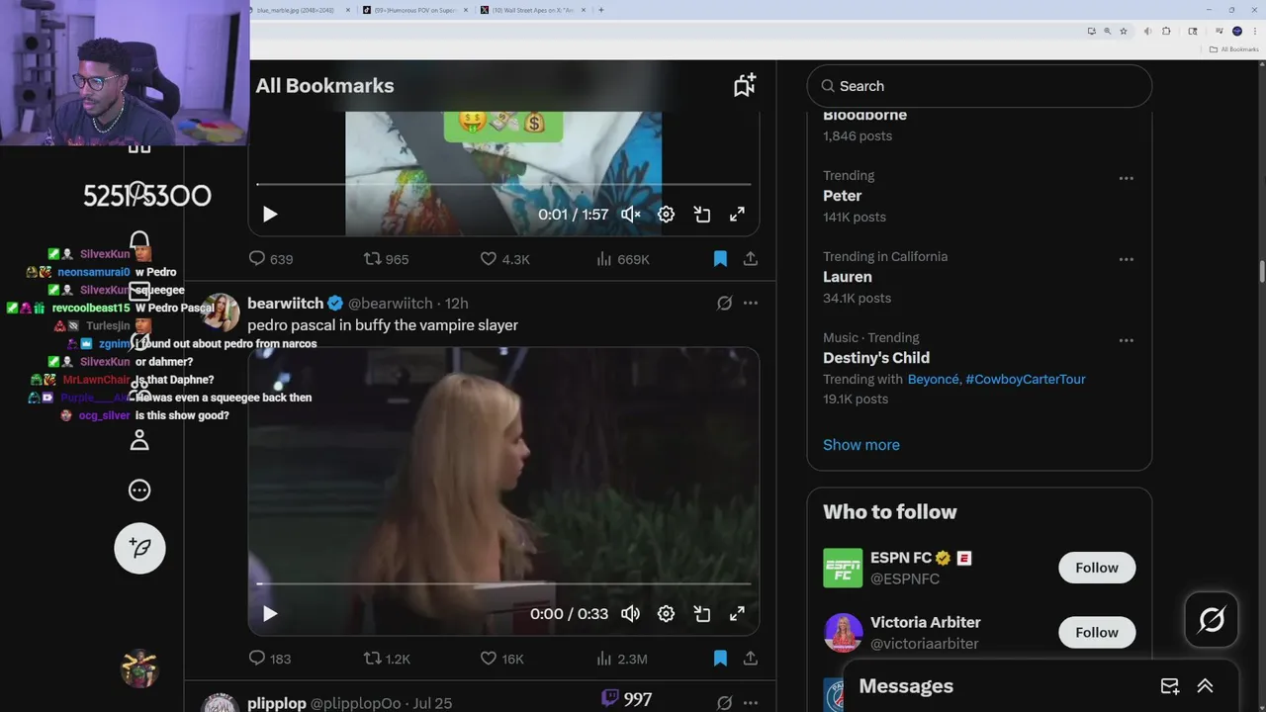Mute the Buffy video volume

click(x=630, y=613)
